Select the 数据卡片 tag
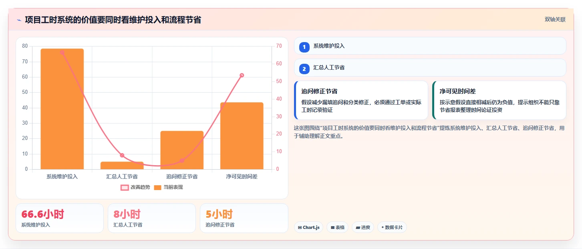Viewport: 582px width, 249px height. point(392,227)
